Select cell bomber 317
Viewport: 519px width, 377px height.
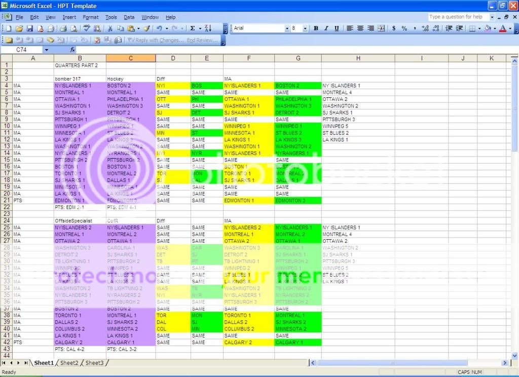pos(80,79)
